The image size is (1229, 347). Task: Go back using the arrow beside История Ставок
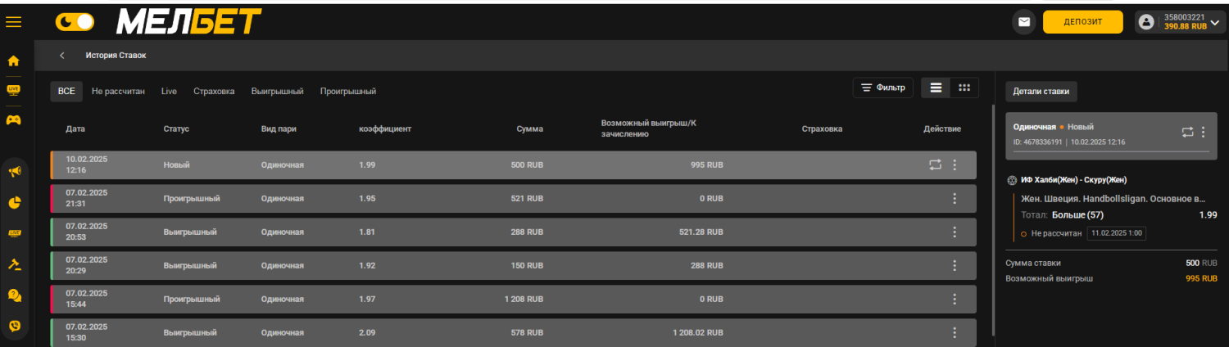62,56
